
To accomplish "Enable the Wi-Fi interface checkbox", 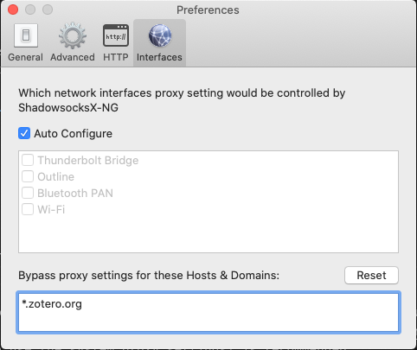I will pyautogui.click(x=28, y=209).
